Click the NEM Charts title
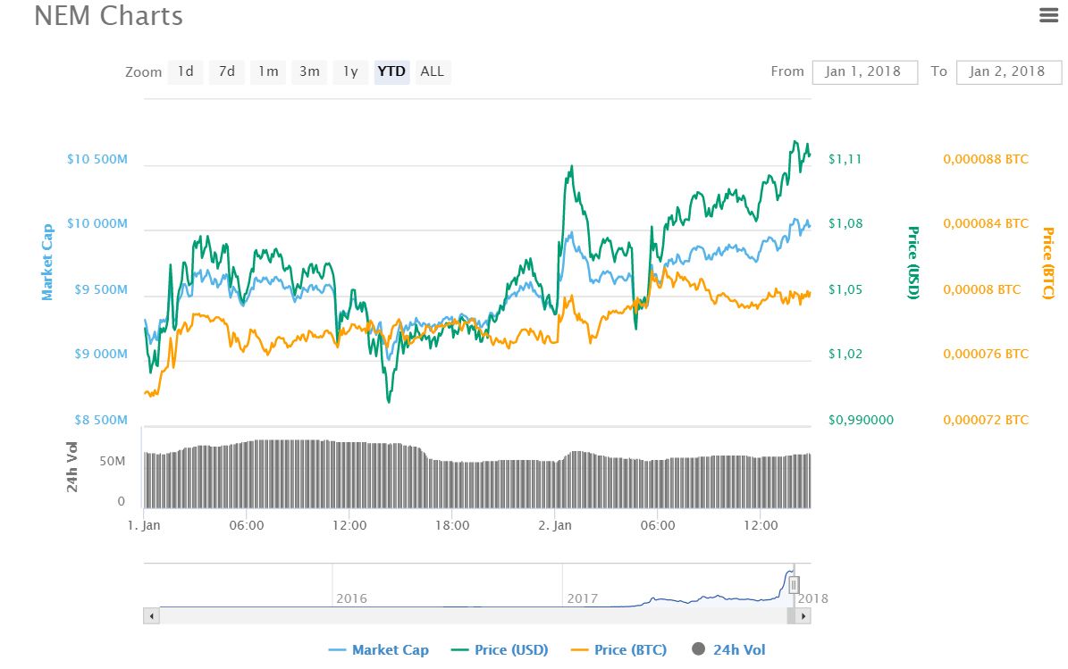 tap(109, 16)
